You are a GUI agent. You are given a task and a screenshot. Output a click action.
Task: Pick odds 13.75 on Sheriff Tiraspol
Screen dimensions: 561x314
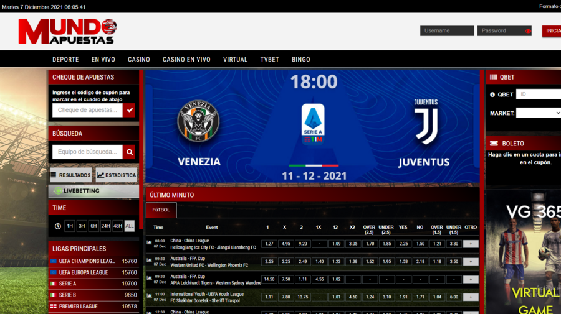(x=303, y=297)
